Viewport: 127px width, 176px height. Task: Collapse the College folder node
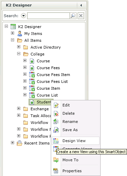tap(19, 54)
